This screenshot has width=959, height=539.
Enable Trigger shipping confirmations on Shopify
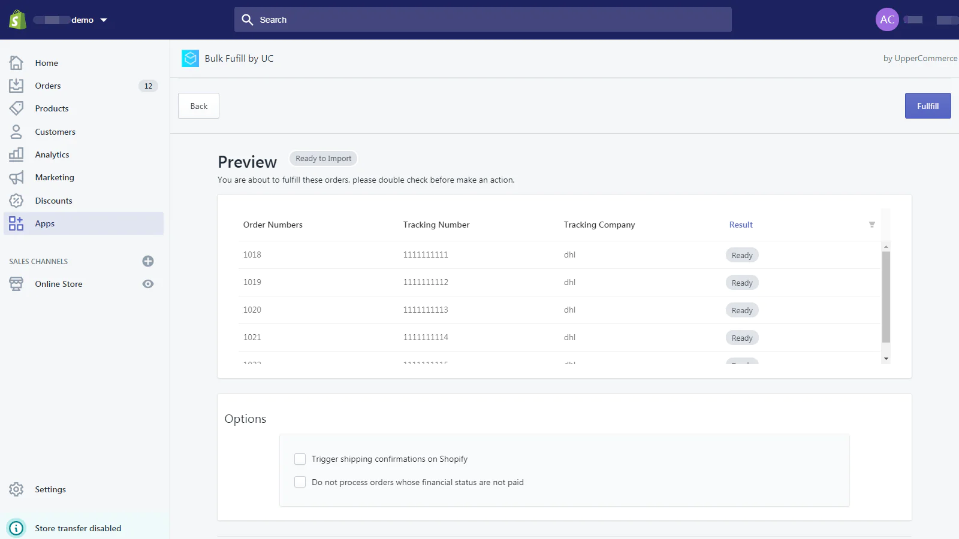pos(300,459)
